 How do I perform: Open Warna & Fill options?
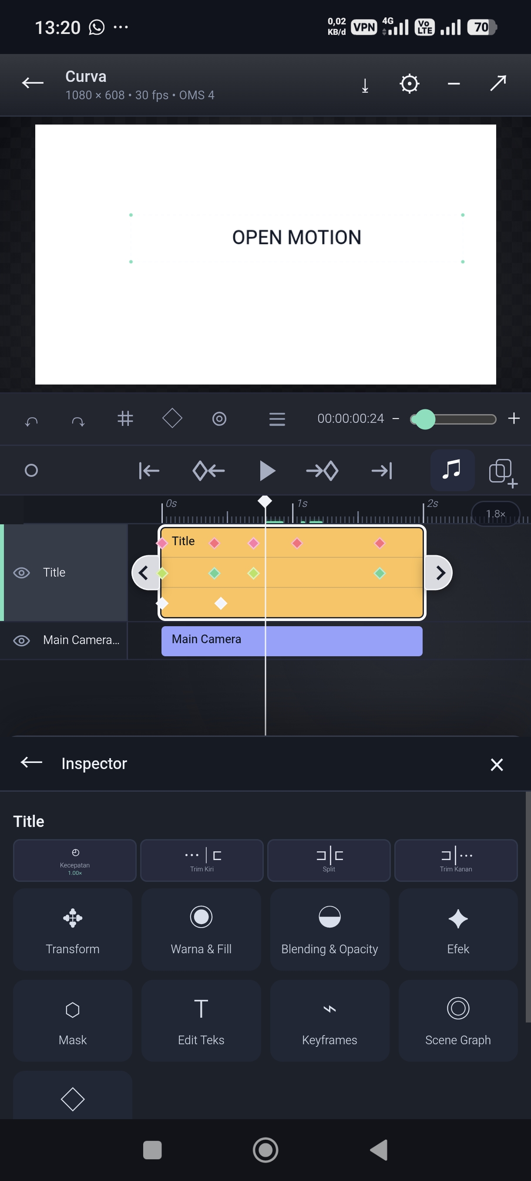click(201, 929)
